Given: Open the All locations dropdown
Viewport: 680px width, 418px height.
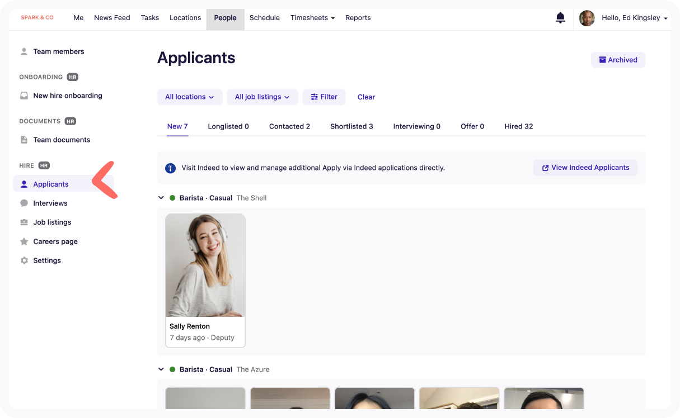Looking at the screenshot, I should [189, 97].
